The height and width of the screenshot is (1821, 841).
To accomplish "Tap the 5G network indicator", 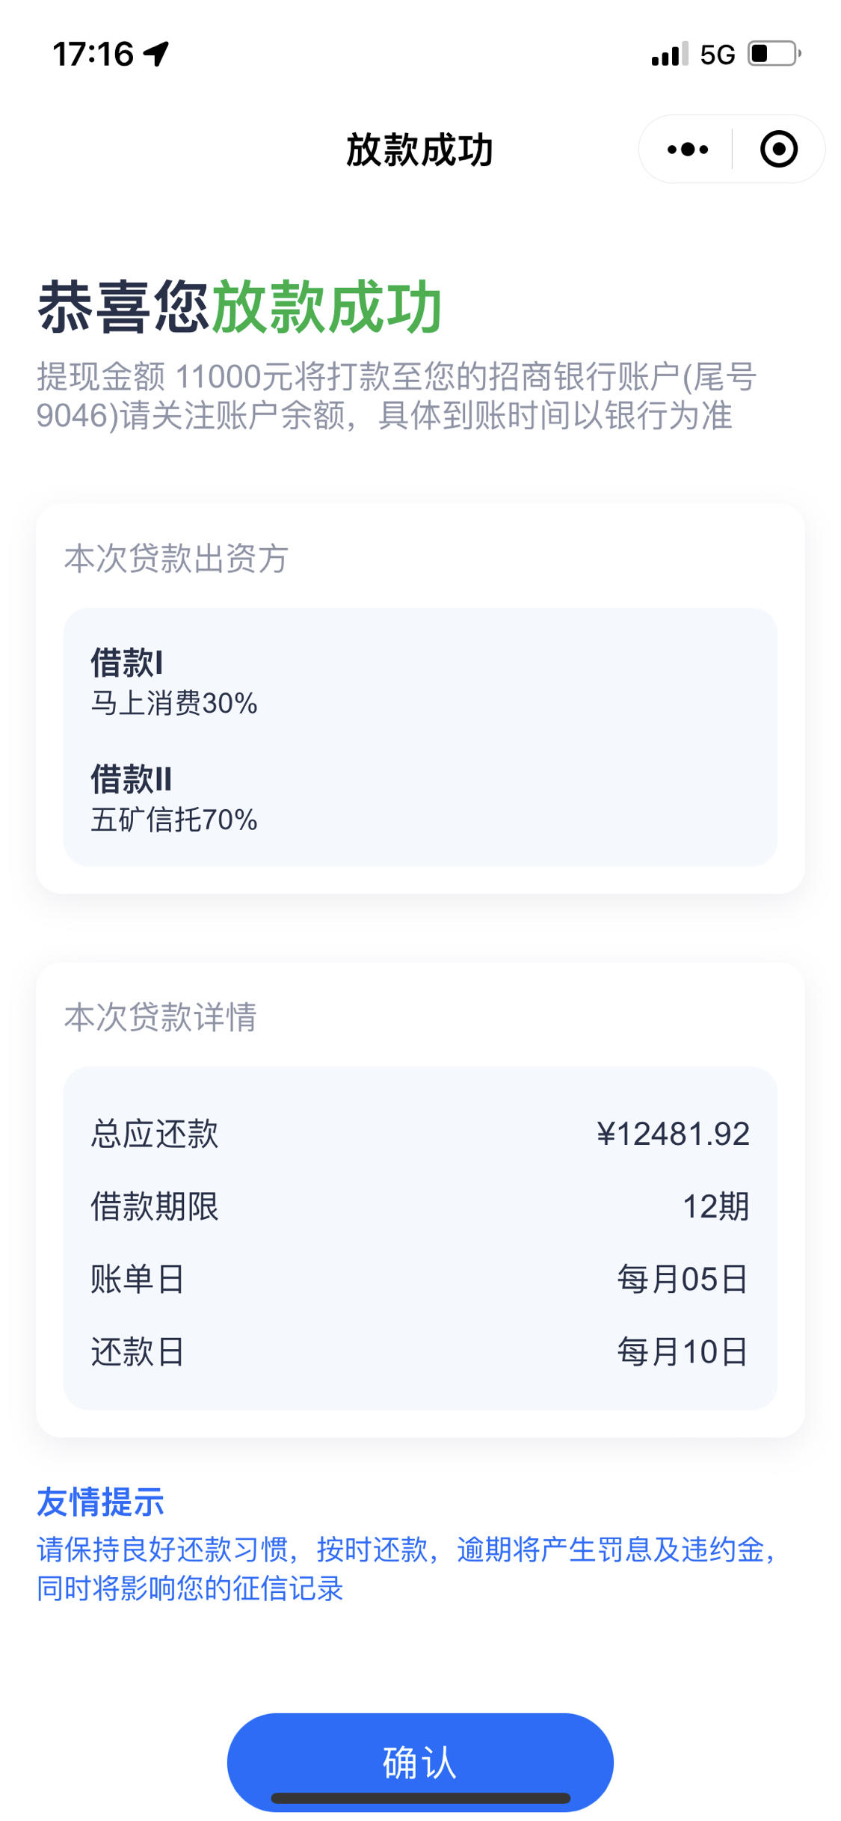I will point(717,55).
